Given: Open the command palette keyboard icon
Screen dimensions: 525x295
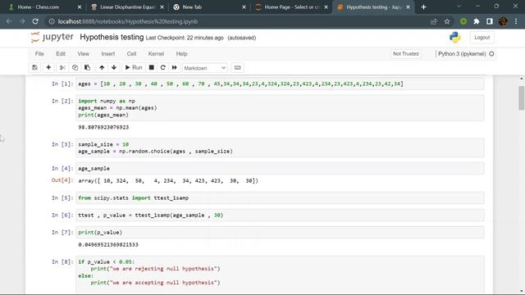Looking at the screenshot, I should pos(237,67).
